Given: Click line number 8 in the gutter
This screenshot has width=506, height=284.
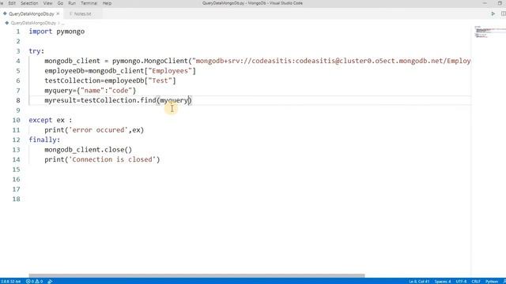Looking at the screenshot, I should tap(18, 100).
